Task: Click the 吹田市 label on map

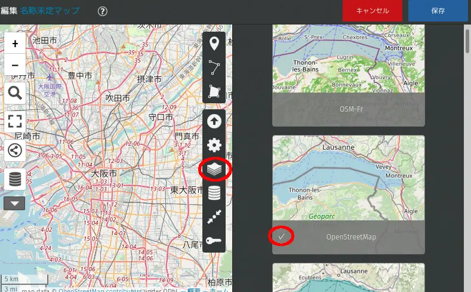Action: click(118, 98)
